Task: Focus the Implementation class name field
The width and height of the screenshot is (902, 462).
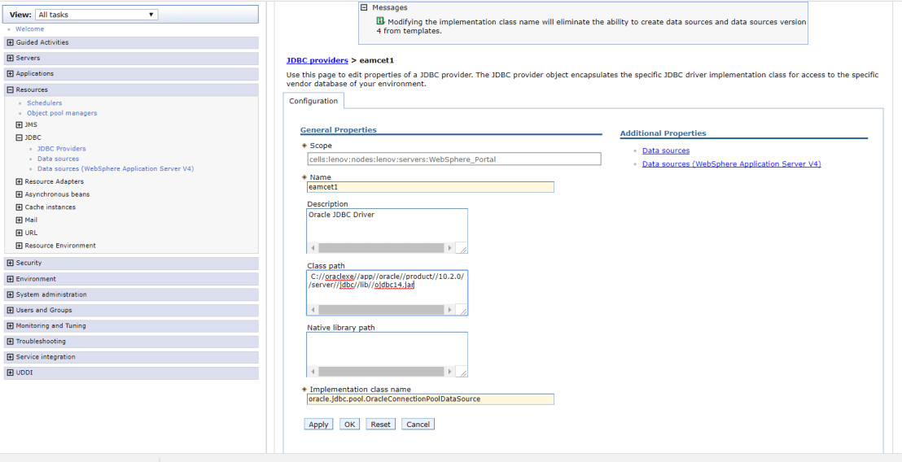Action: coord(430,399)
